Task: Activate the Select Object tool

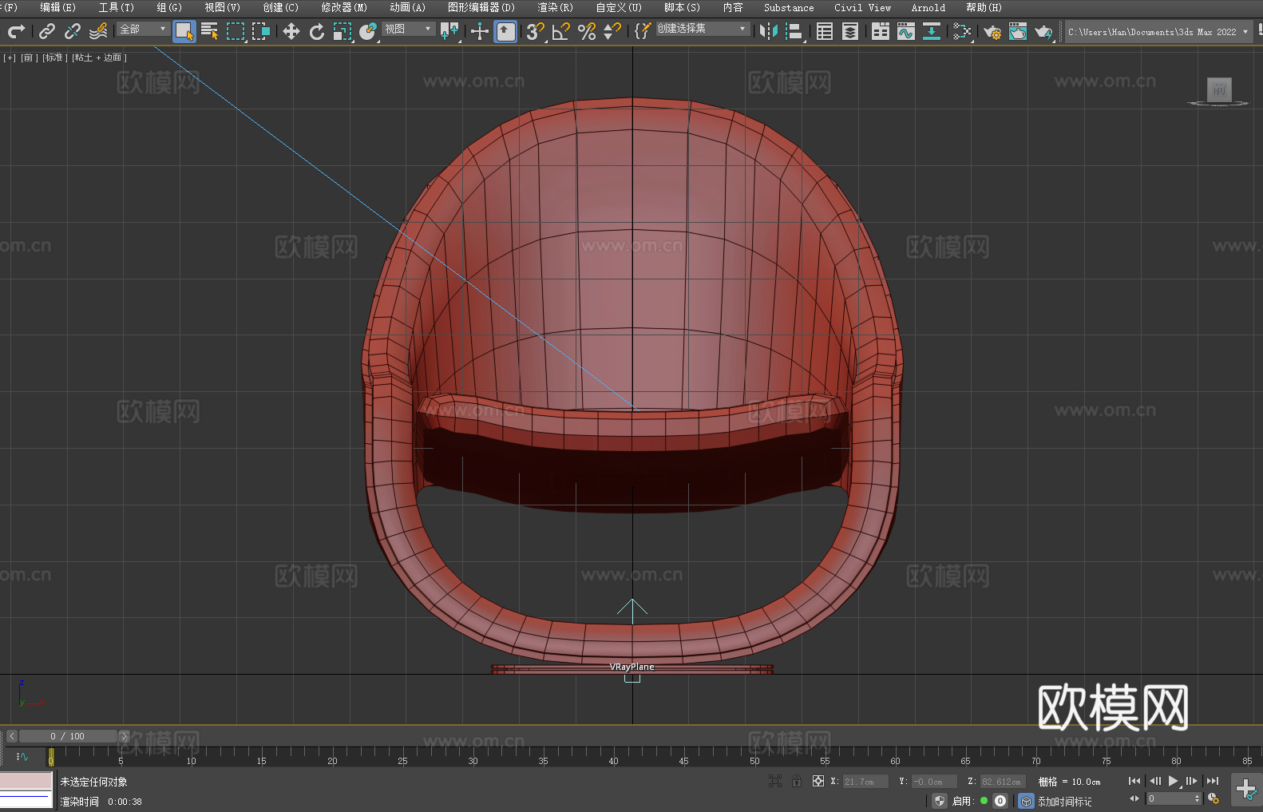Action: 184,31
